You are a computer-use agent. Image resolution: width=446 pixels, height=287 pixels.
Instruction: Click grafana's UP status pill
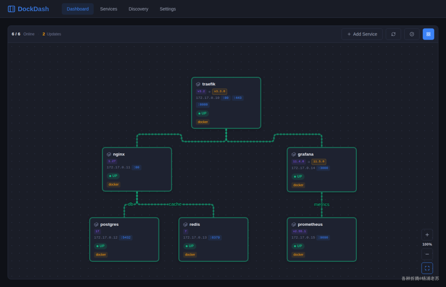[x=298, y=177]
